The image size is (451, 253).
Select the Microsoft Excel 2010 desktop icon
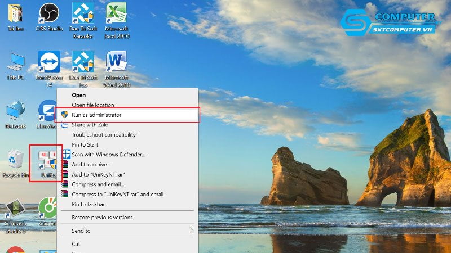[x=116, y=13]
